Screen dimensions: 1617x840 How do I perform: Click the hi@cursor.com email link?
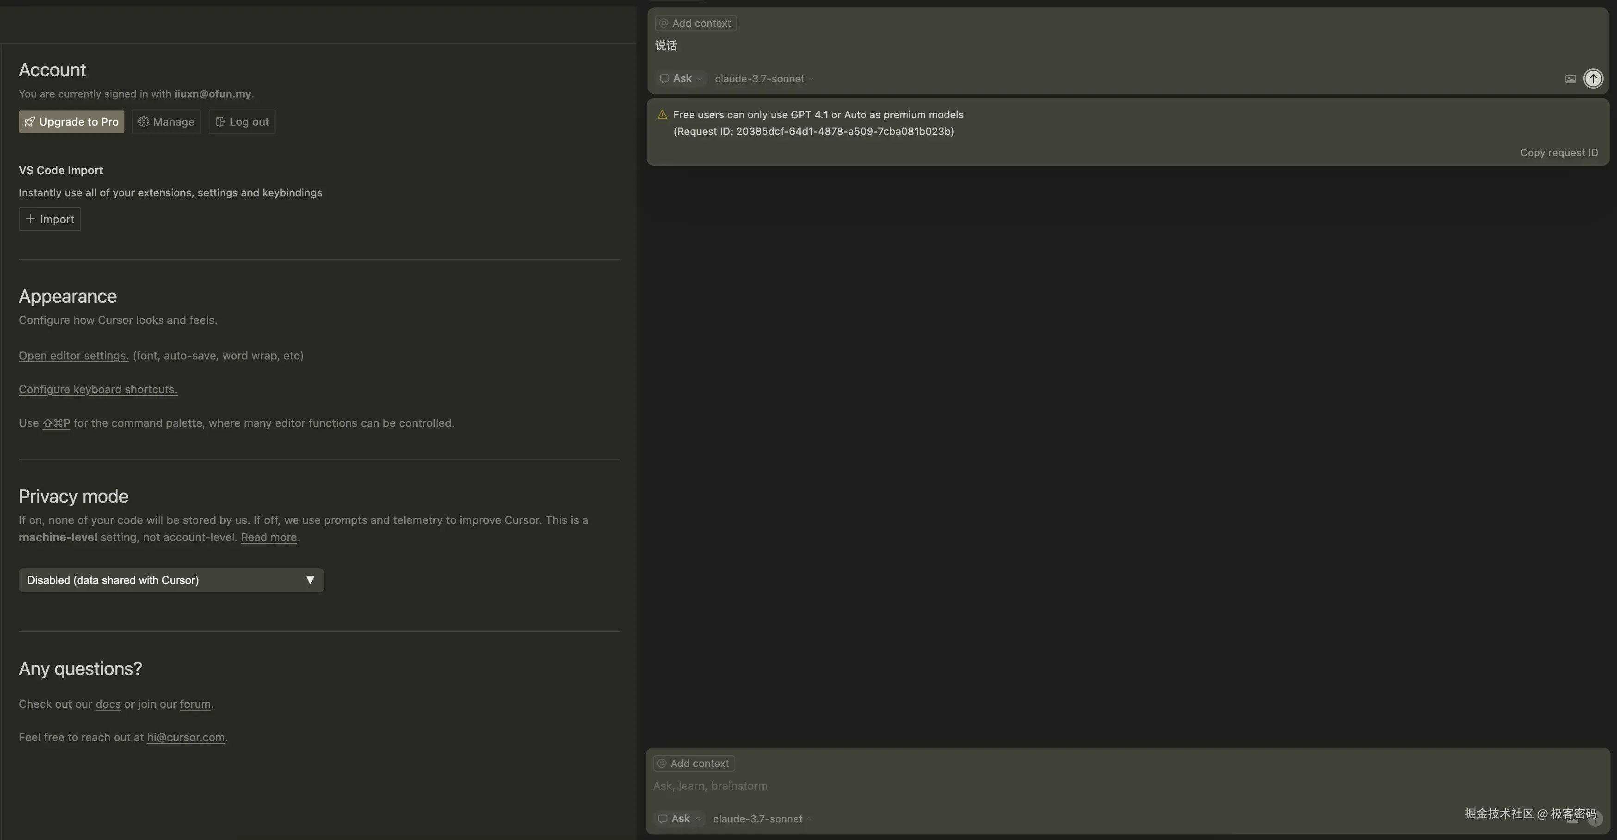(x=186, y=738)
